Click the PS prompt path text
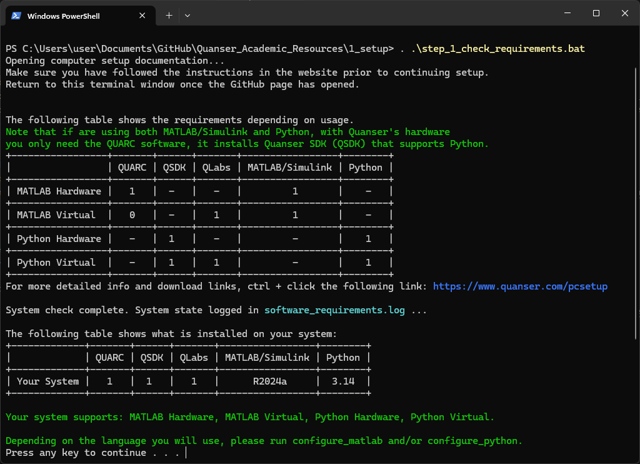640x464 pixels. click(199, 49)
